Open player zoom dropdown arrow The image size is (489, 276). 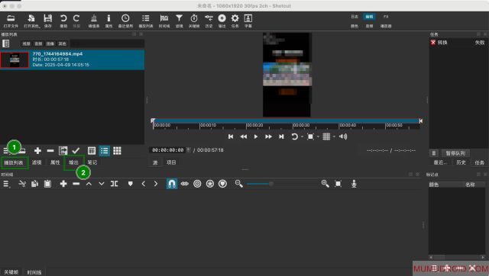[318, 136]
